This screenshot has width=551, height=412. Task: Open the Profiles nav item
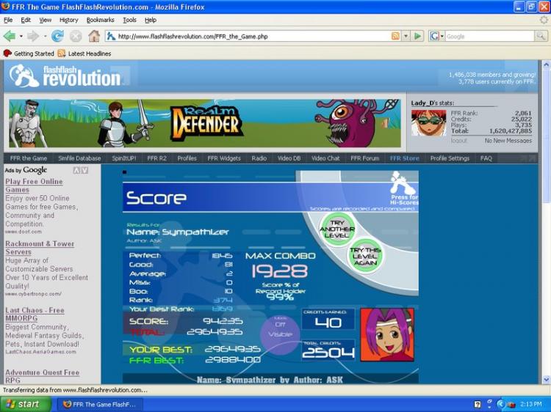pos(187,158)
